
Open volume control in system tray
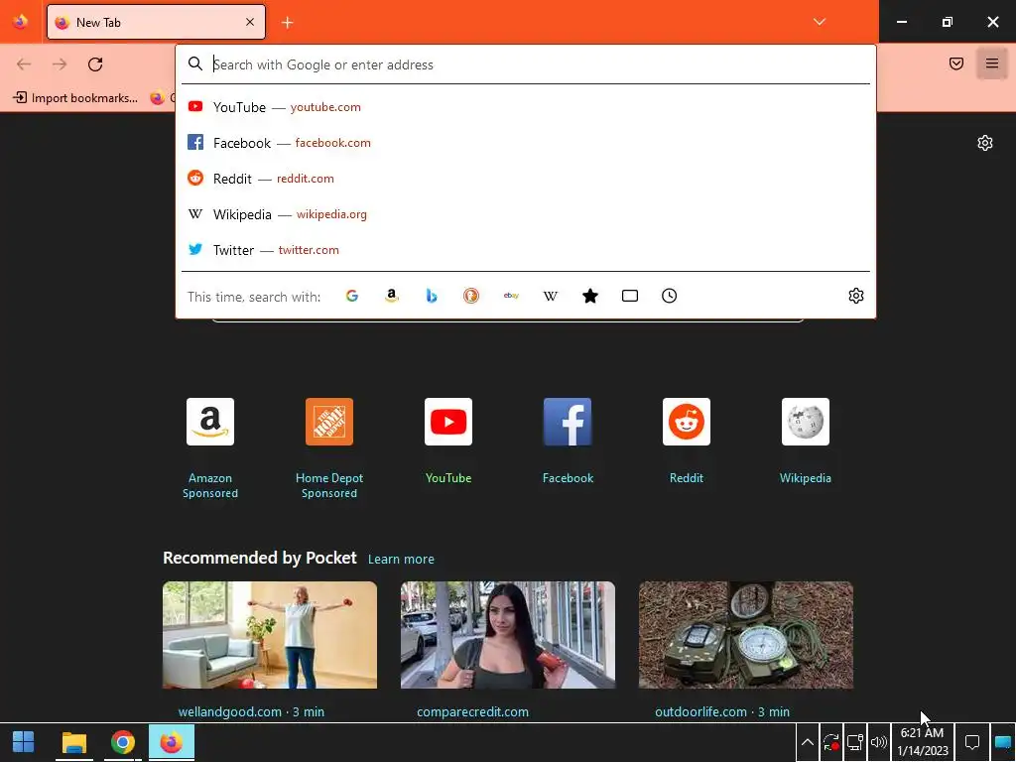(x=879, y=742)
